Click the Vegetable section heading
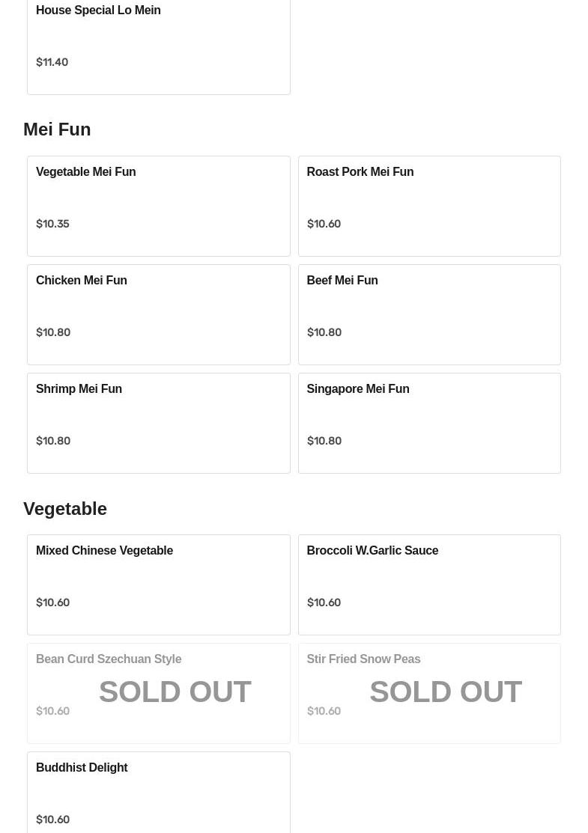Viewport: 588px width, 833px height. coord(65,508)
